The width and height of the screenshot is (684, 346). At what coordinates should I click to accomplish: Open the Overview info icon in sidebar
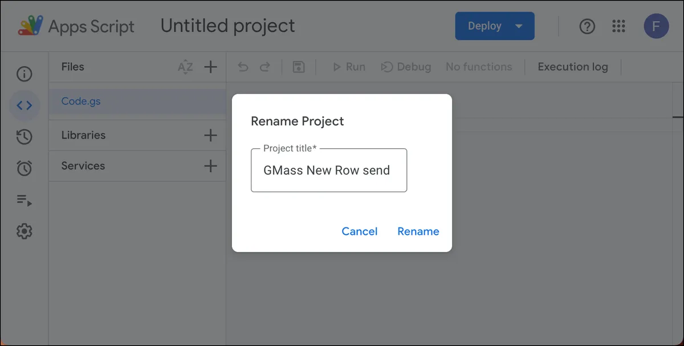tap(25, 74)
